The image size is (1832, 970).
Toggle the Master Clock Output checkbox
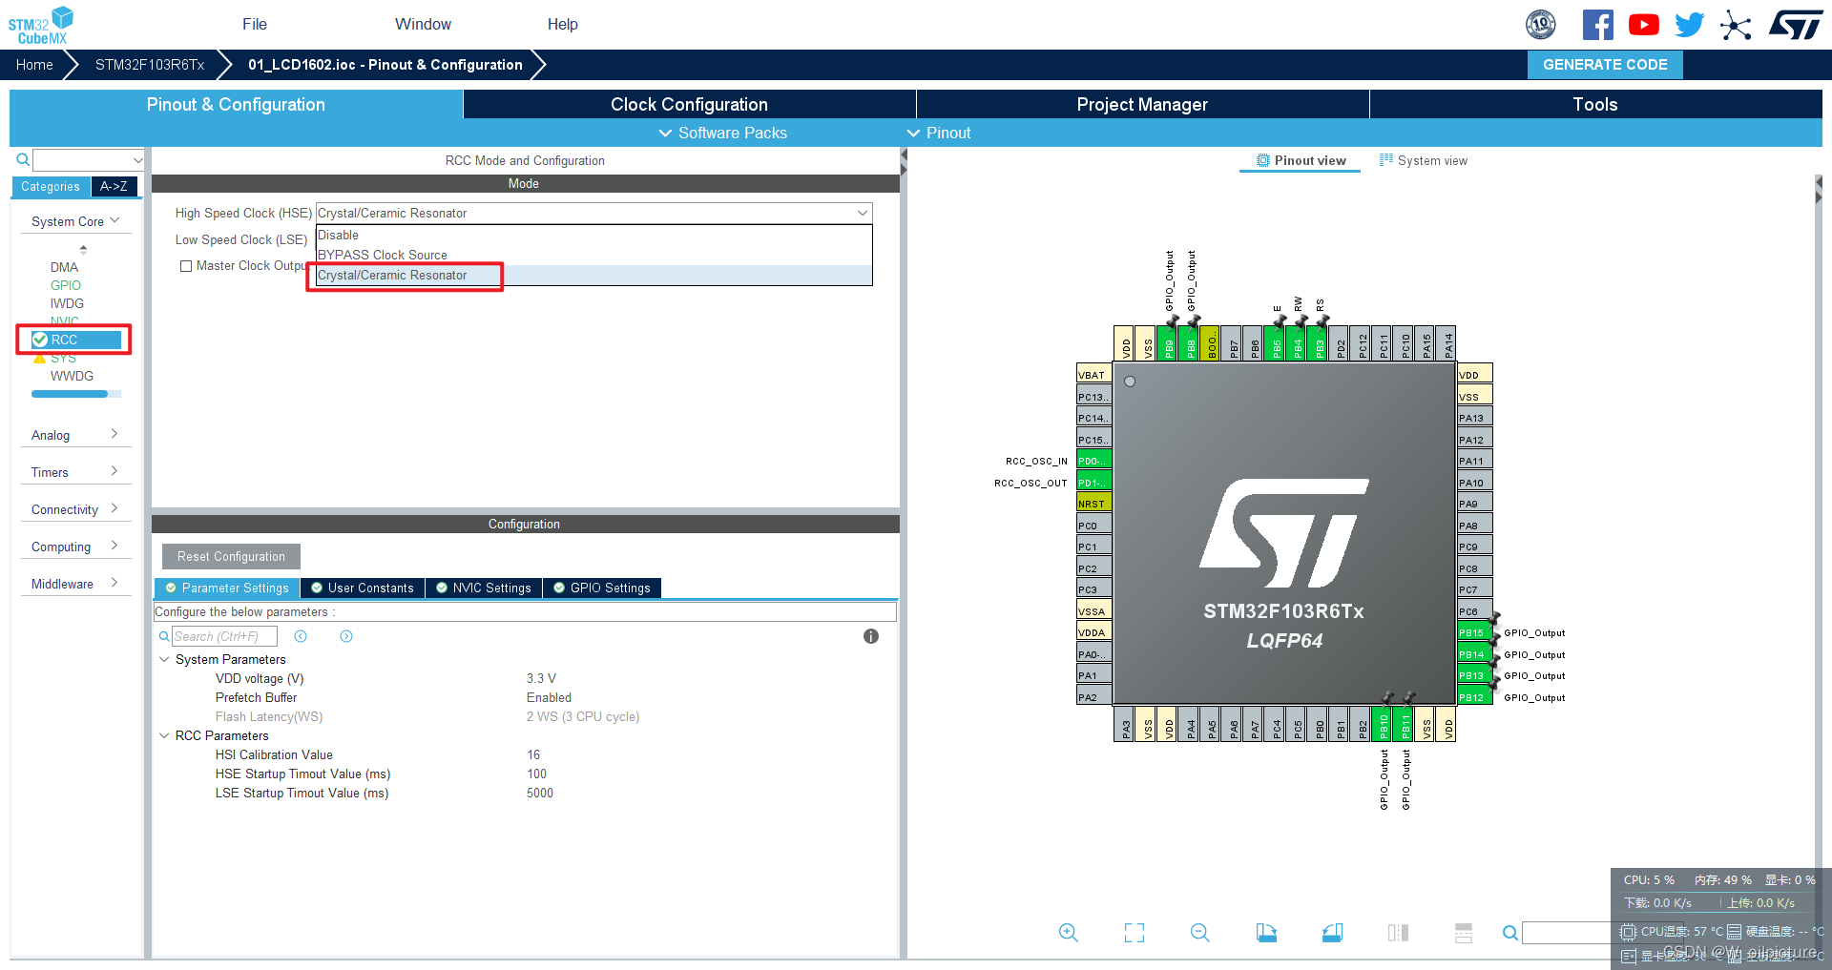pos(186,266)
